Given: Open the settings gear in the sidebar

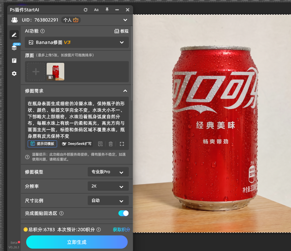Looking at the screenshot, I should point(14,74).
